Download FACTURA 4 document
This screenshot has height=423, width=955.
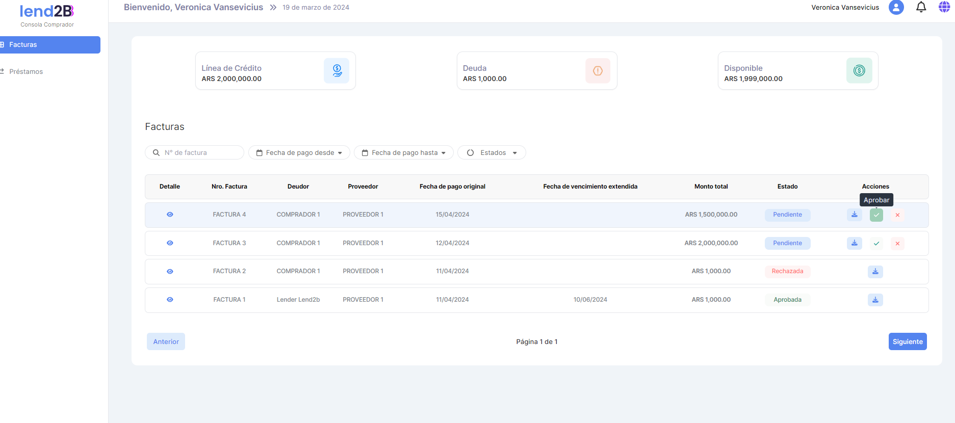[x=855, y=215]
